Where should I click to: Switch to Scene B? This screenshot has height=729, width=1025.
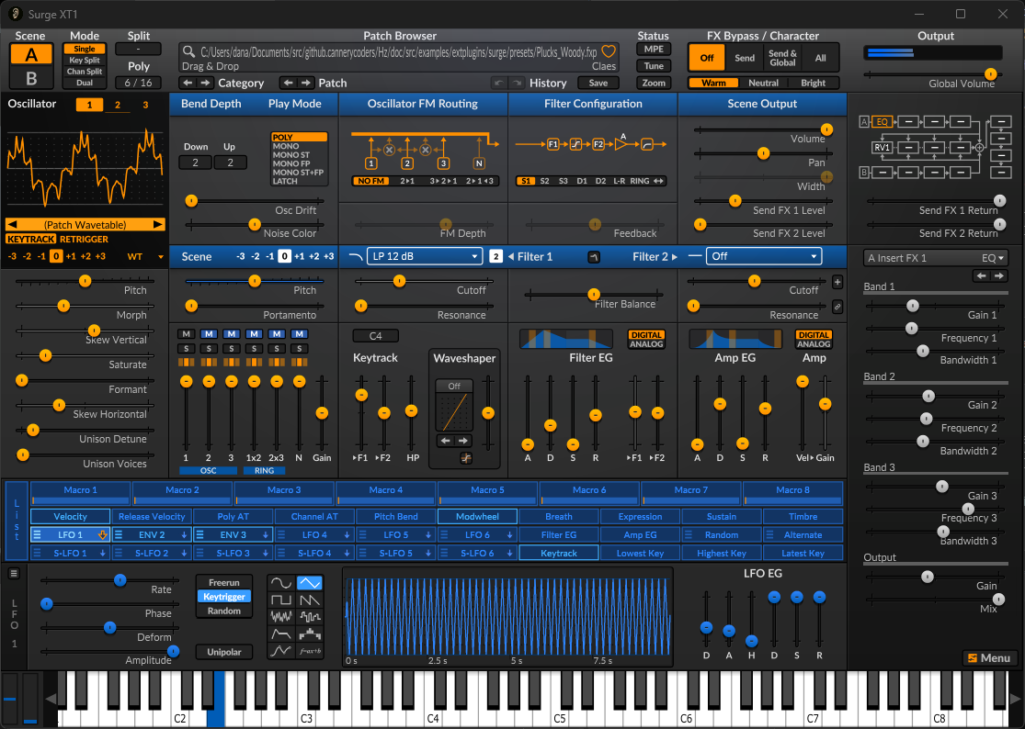click(30, 78)
